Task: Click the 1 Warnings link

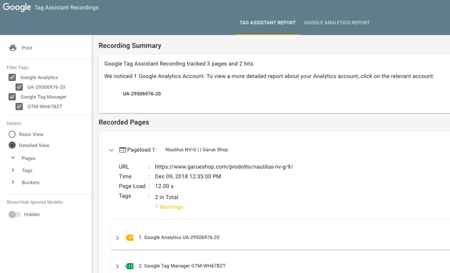Action: point(169,207)
